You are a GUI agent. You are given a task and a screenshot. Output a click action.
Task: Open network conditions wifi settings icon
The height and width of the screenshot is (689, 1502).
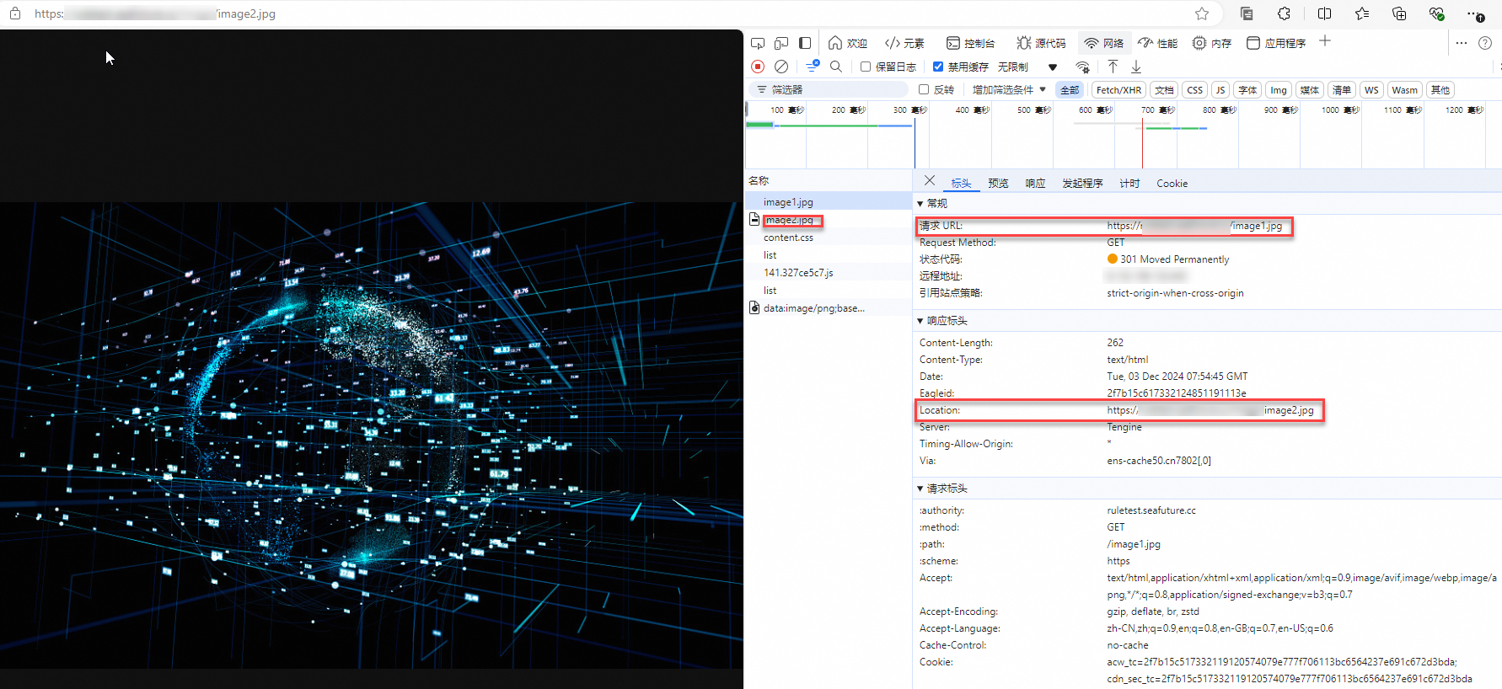(x=1082, y=67)
